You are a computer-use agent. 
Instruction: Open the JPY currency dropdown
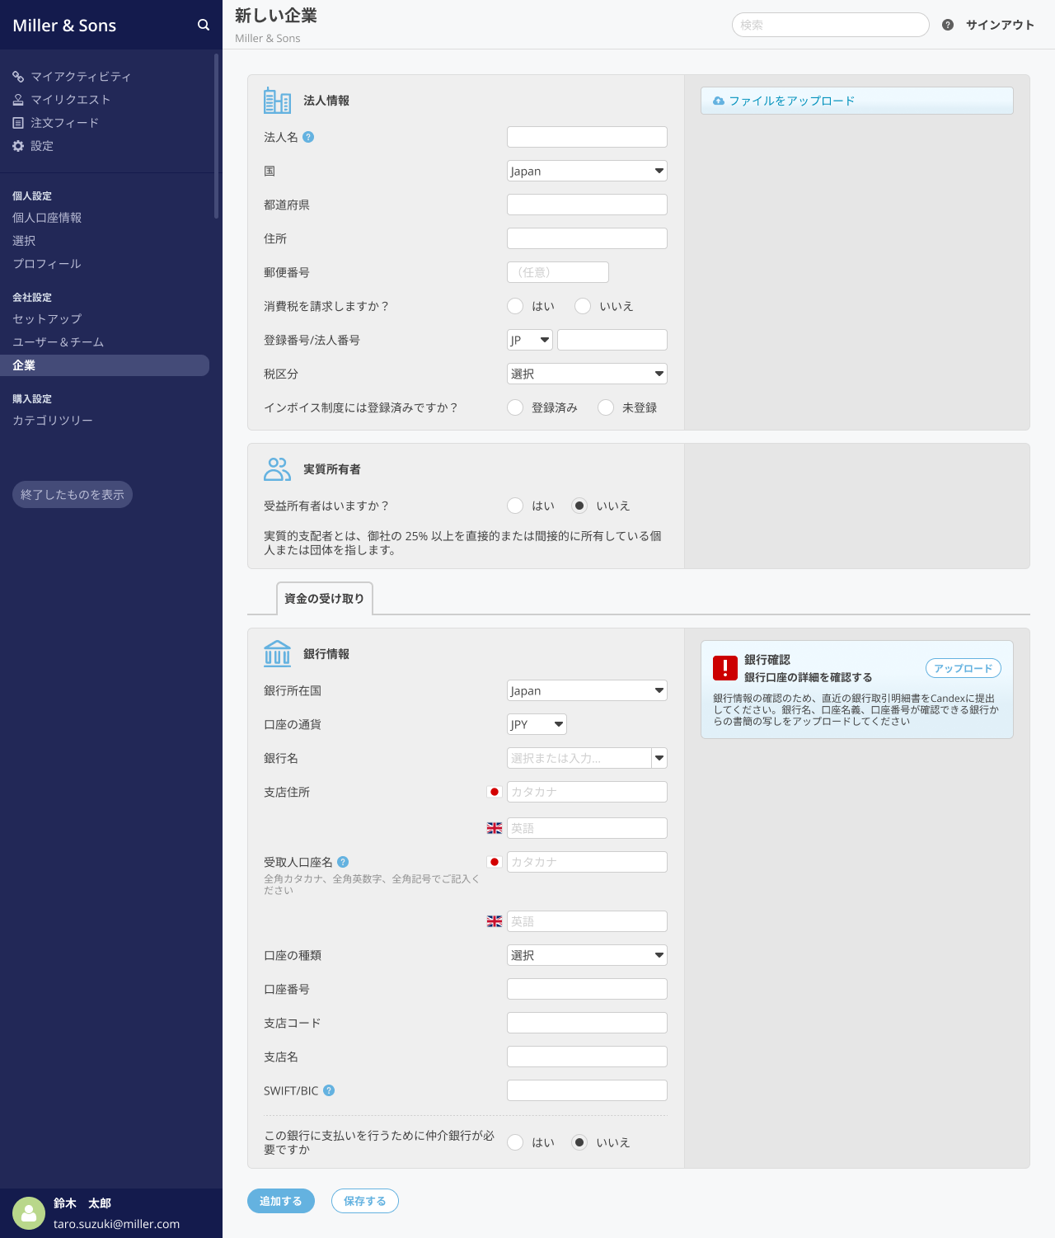point(536,723)
